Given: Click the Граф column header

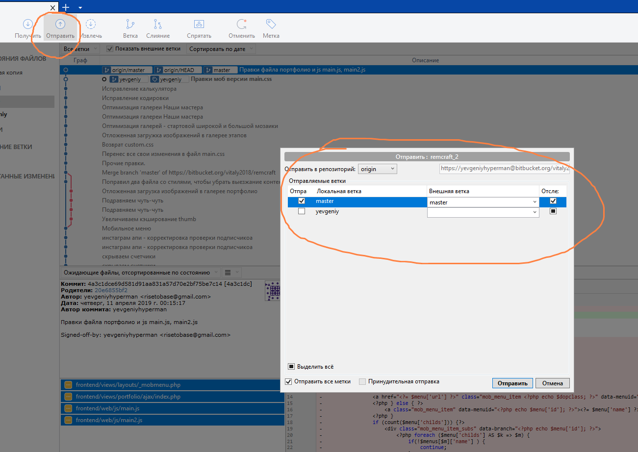Looking at the screenshot, I should (x=80, y=60).
